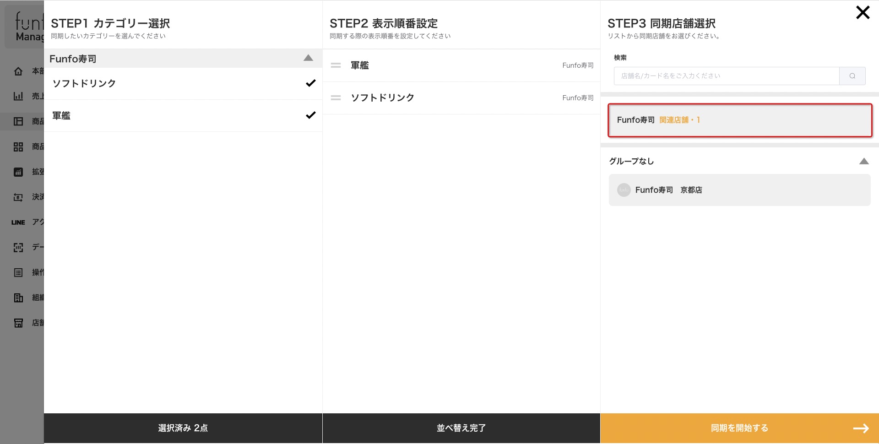
Task: Click the Funfo寿司 京都店 store avatar
Action: click(x=624, y=190)
